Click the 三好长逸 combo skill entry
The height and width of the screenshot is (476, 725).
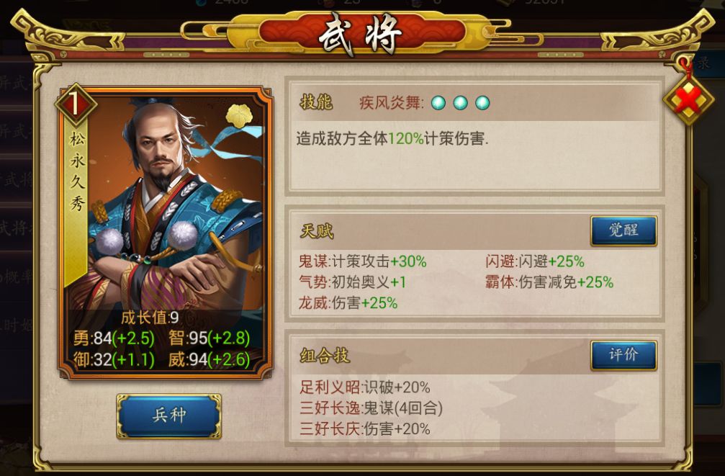[371, 408]
